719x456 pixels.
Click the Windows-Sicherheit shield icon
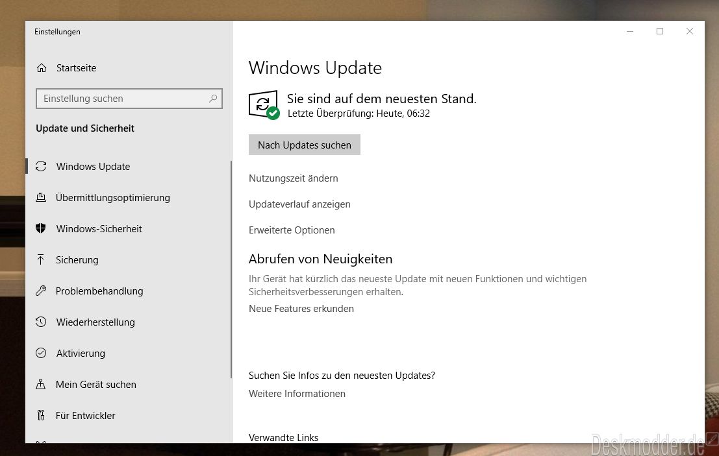coord(41,228)
